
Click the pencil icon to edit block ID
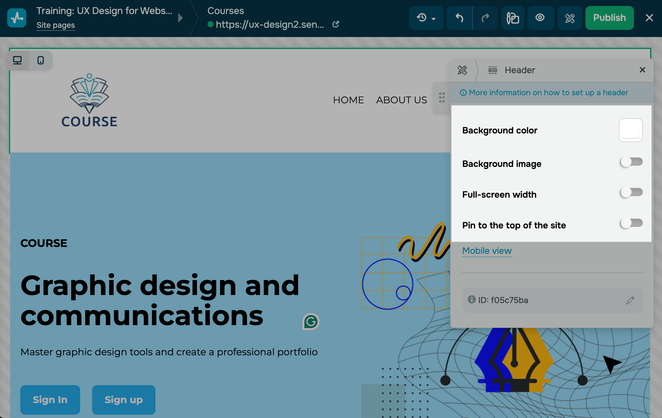click(630, 300)
